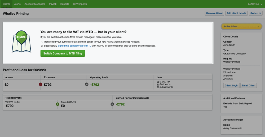
Task: Click the HMRC map pin illustration
Action: point(21,42)
